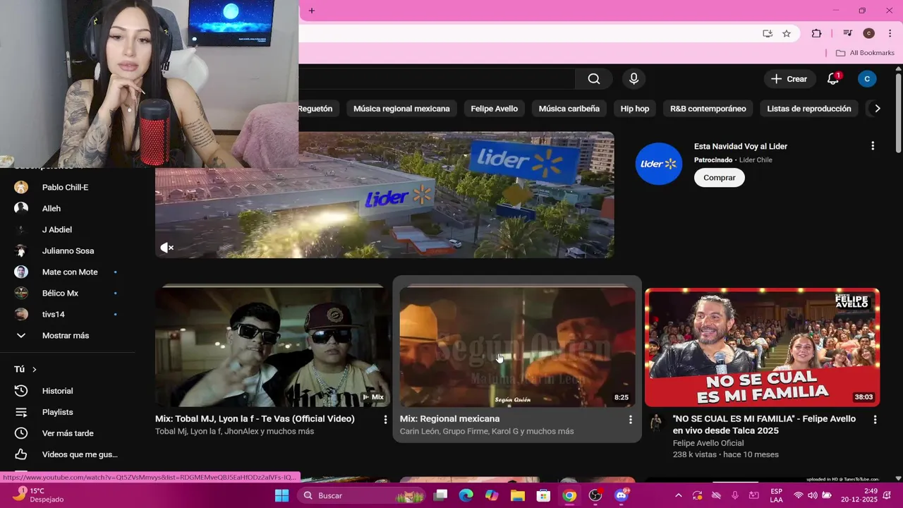Click ESP LAA language indicator

pos(776,495)
